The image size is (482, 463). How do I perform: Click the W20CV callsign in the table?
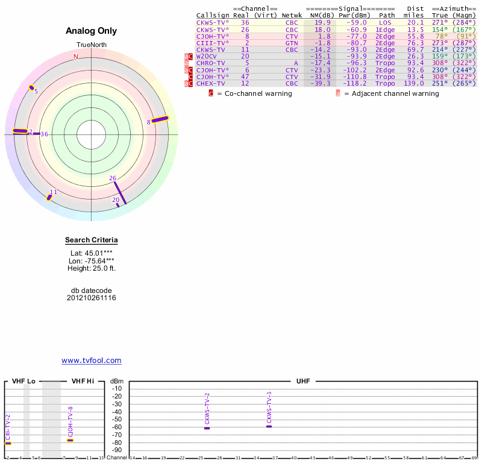[x=208, y=56]
